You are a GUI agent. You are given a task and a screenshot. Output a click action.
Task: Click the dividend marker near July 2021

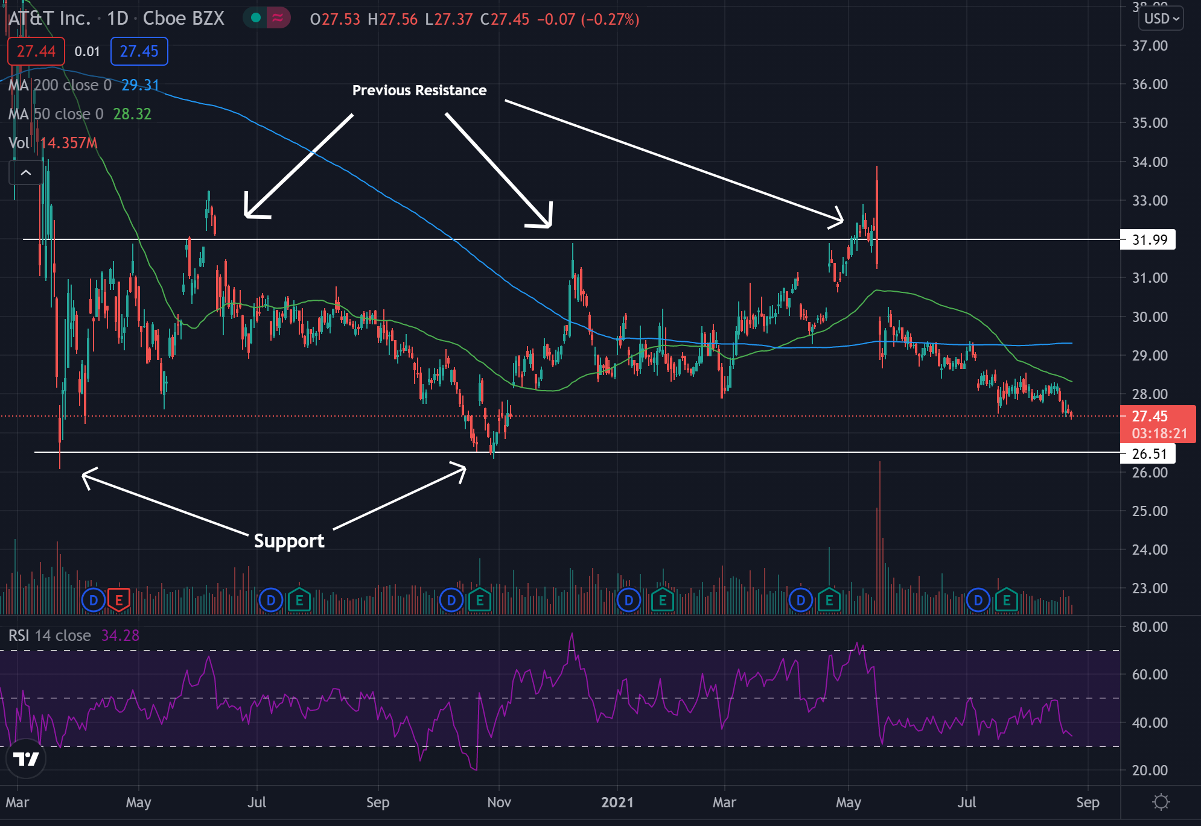[x=978, y=600]
